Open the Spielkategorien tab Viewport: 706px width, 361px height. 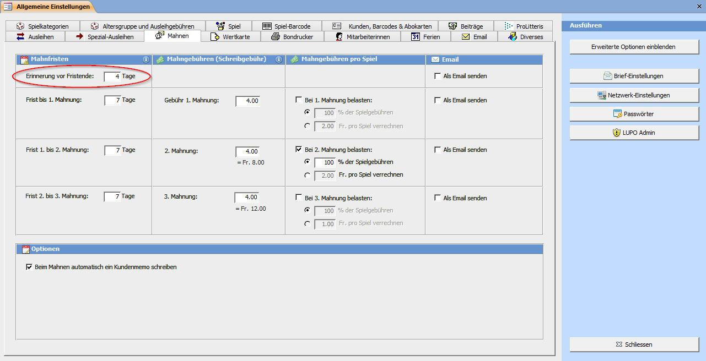point(43,26)
